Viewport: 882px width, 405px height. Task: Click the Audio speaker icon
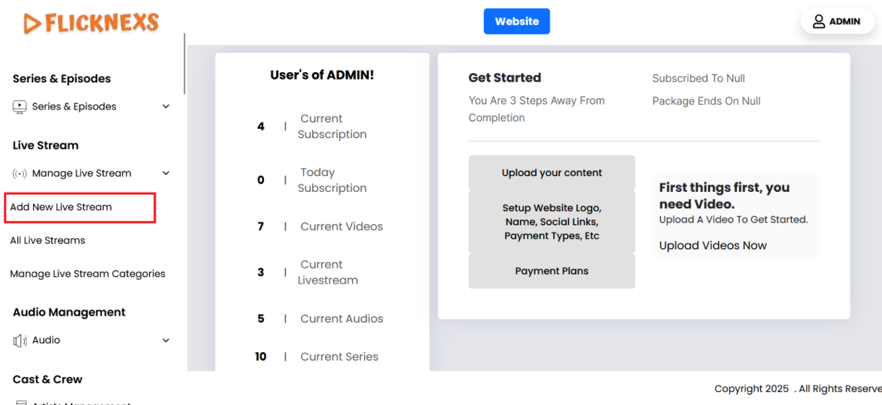pyautogui.click(x=20, y=340)
